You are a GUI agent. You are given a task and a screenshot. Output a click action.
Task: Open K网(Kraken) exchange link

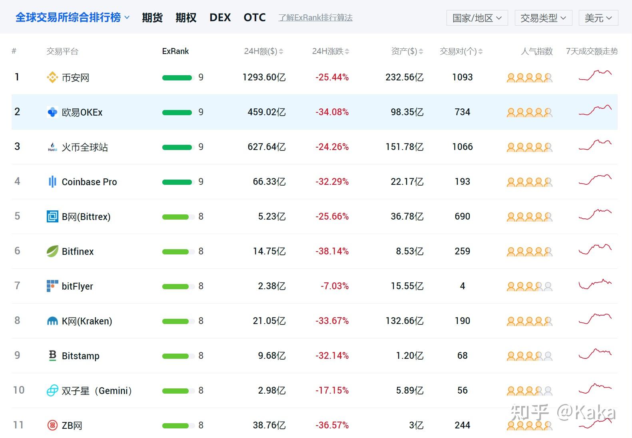pos(87,321)
